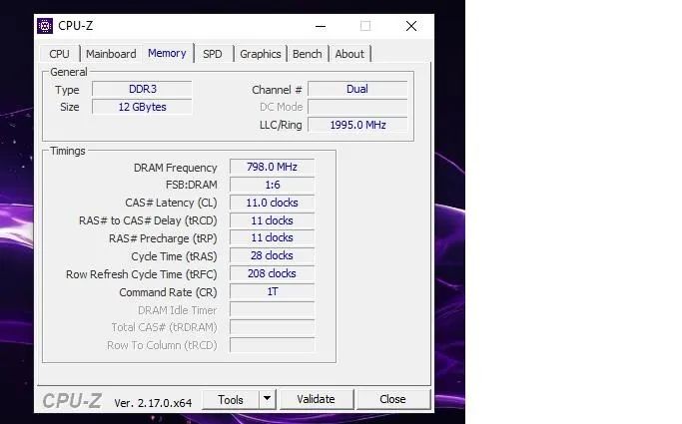Click the Cycle Time value 28 clocks

pyautogui.click(x=272, y=255)
